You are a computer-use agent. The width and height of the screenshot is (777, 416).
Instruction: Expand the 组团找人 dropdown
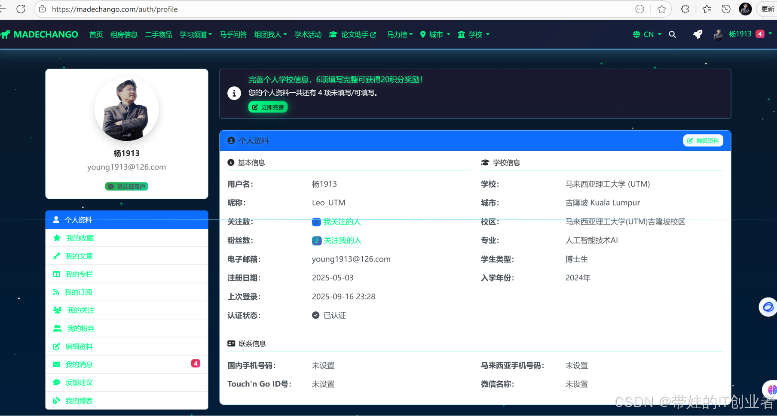(270, 34)
